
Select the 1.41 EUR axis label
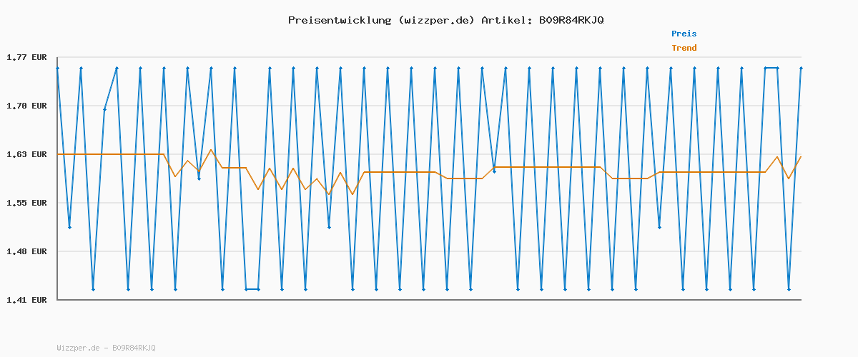pos(26,300)
